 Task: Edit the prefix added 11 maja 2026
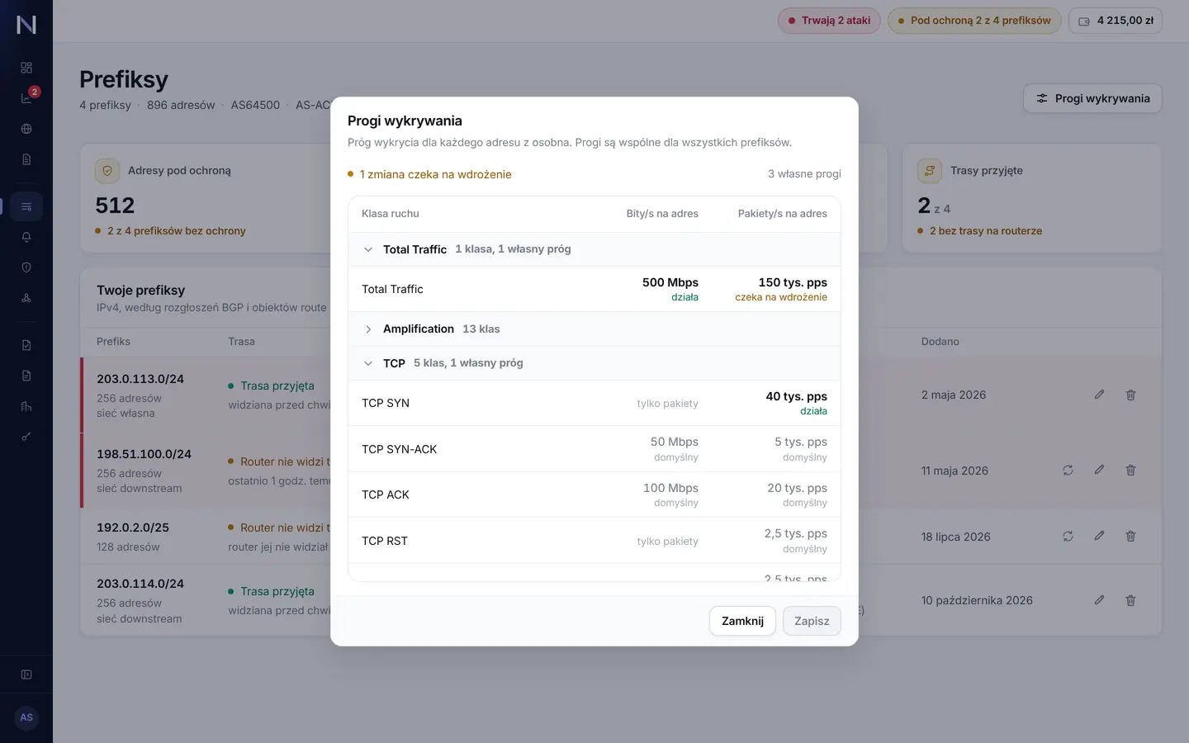[x=1099, y=470]
